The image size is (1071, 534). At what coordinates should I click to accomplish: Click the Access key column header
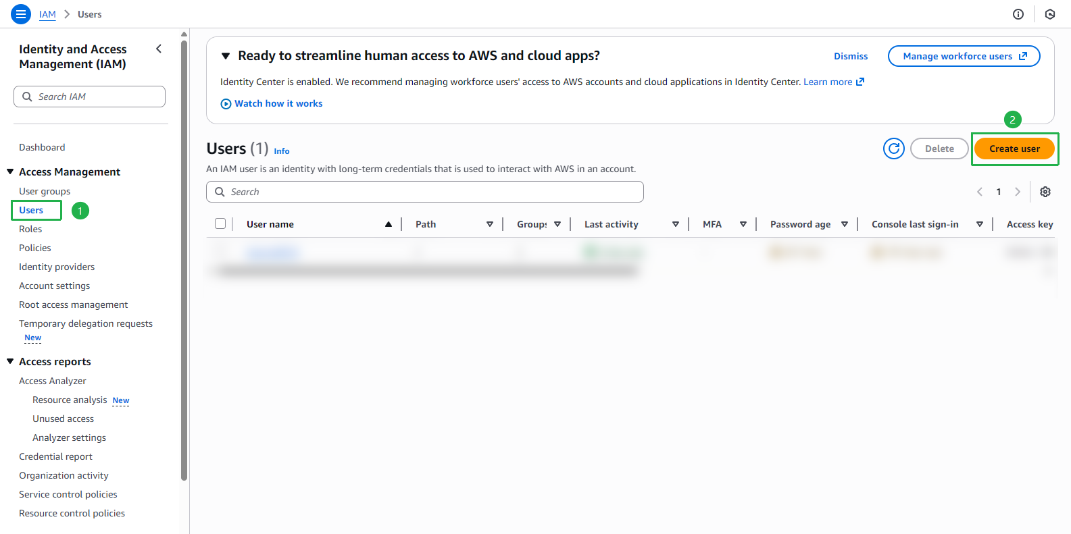tap(1030, 224)
